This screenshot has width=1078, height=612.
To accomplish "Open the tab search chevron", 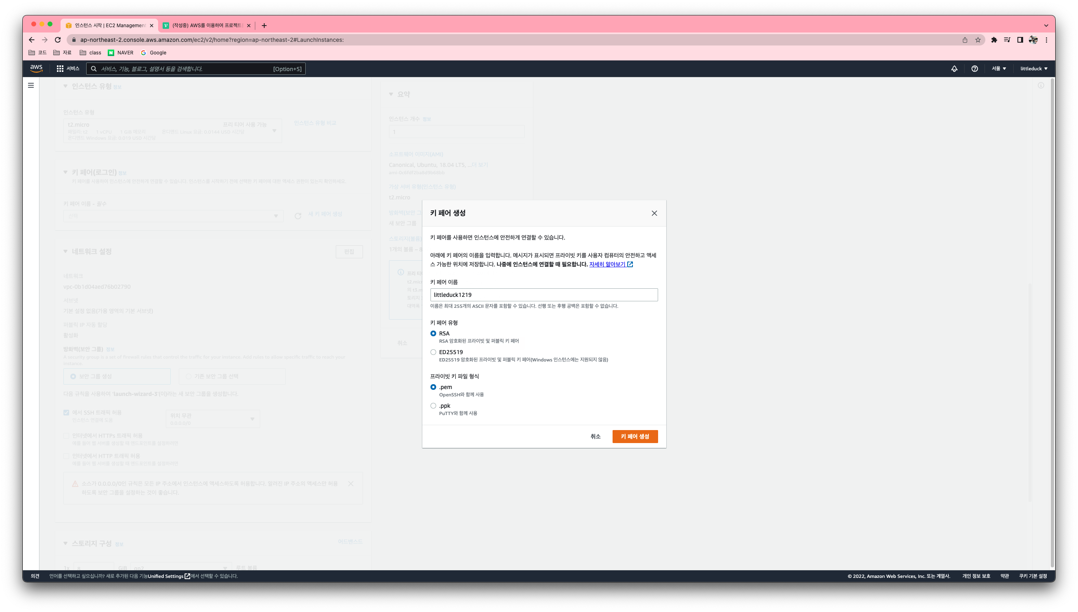I will 1045,26.
